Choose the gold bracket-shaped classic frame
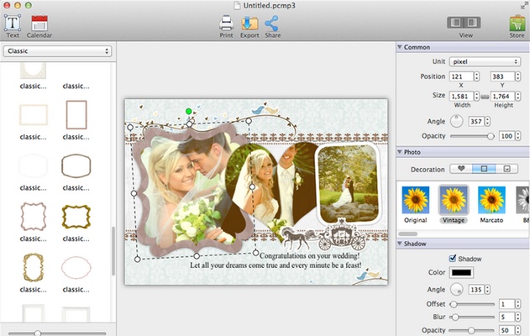 76,217
